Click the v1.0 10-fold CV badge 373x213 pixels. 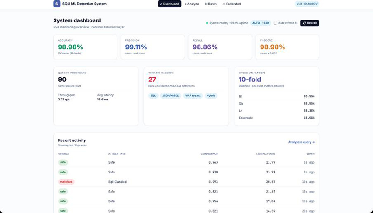tap(307, 4)
